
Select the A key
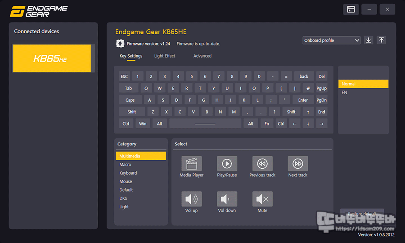tap(149, 100)
